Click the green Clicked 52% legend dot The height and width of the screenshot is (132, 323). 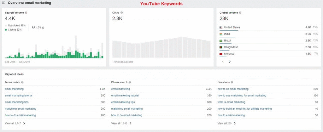[6, 30]
